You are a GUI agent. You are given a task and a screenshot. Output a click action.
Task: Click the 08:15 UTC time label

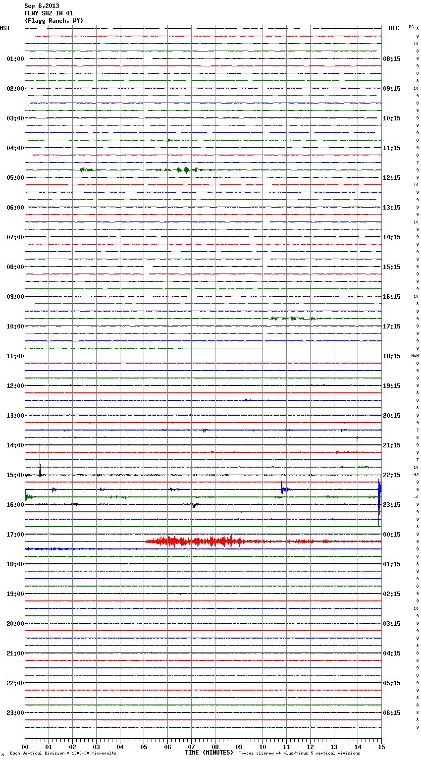(392, 59)
